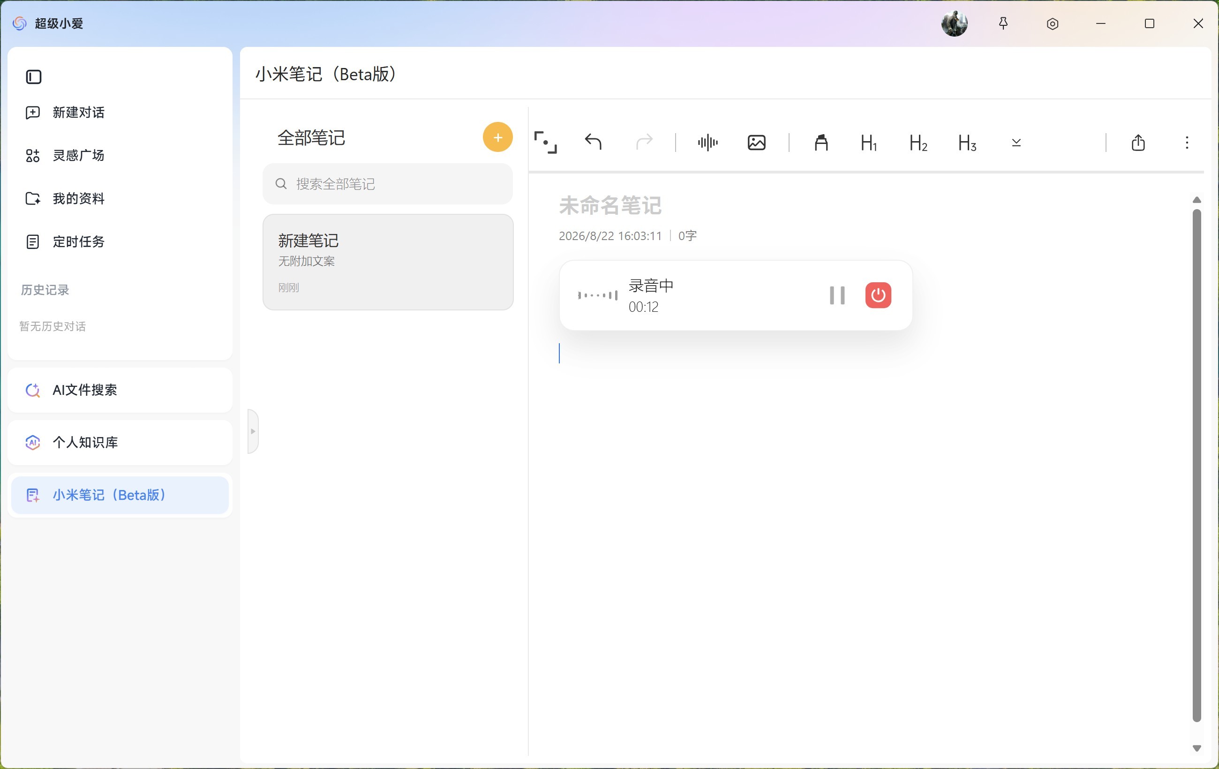Undo the last edit
This screenshot has height=769, width=1219.
pos(593,142)
